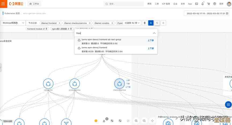This screenshot has width=232, height=125.
Task: Expand the Workload视图 dropdown
Action: tap(13, 23)
